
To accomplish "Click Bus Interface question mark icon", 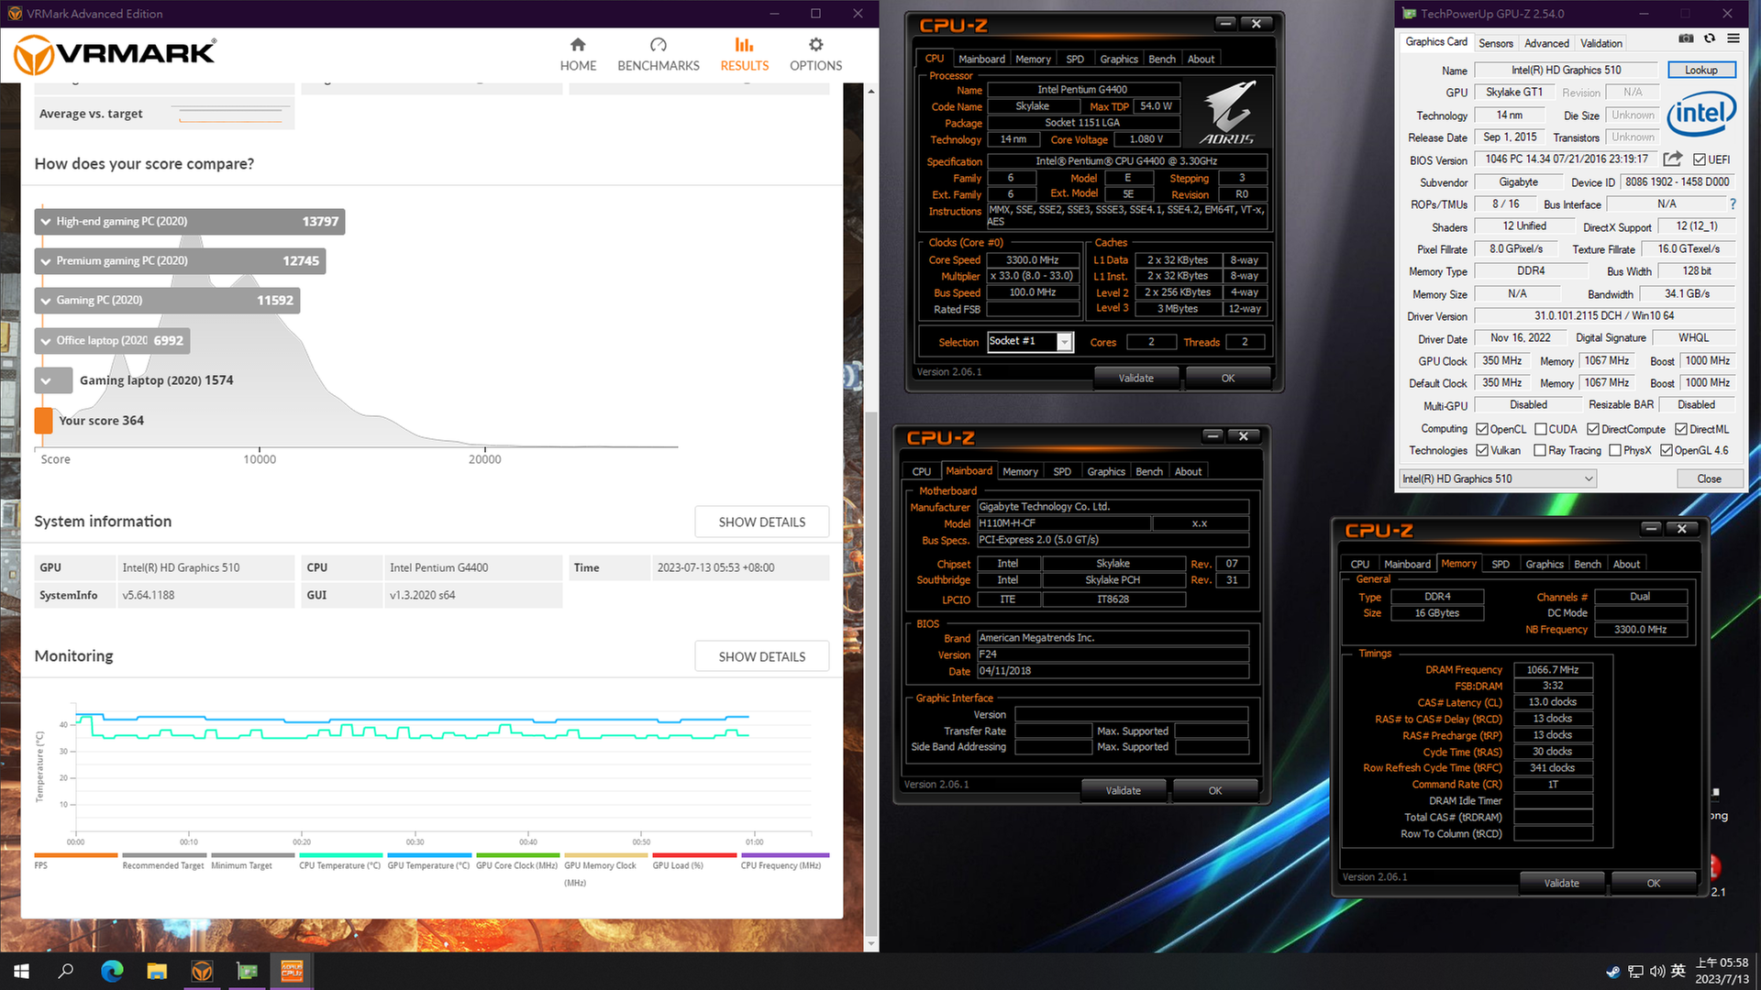I will pos(1733,204).
